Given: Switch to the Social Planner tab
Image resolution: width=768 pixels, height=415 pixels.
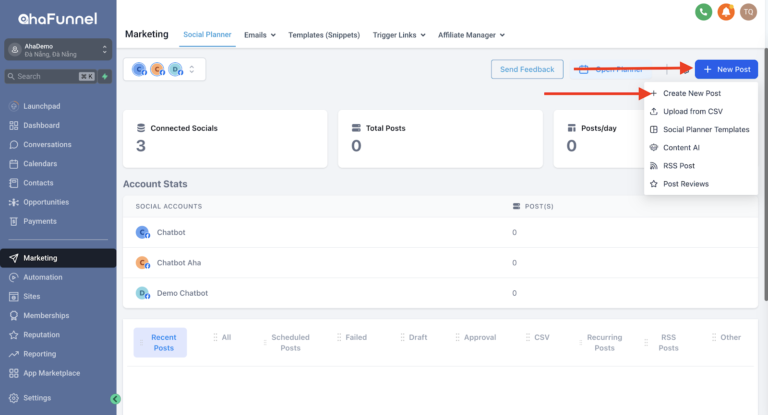Looking at the screenshot, I should (x=207, y=35).
